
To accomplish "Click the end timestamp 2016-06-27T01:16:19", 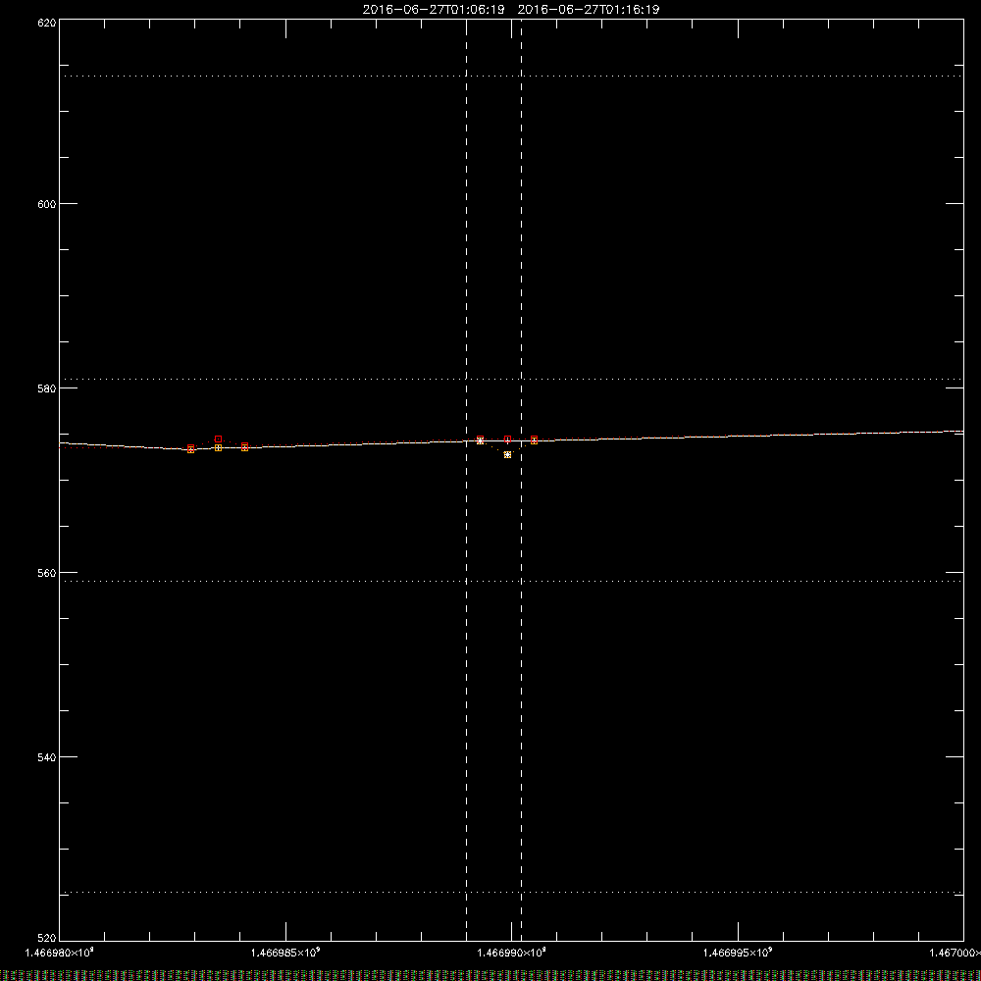I will 588,10.
